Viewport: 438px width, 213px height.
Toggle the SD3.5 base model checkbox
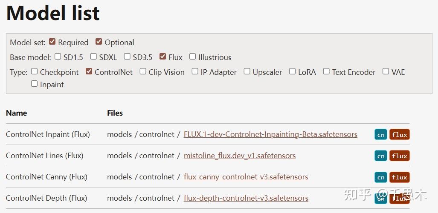[x=127, y=57]
